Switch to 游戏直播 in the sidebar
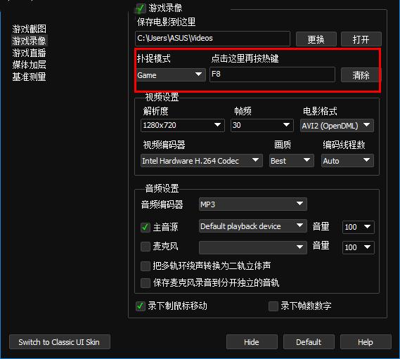 (29, 53)
